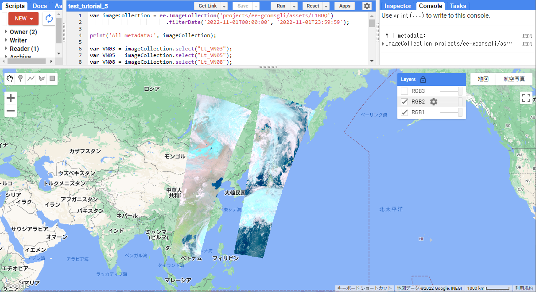Switch to the Inspector tab

(398, 6)
